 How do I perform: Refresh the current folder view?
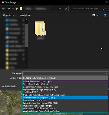pos(66,9)
